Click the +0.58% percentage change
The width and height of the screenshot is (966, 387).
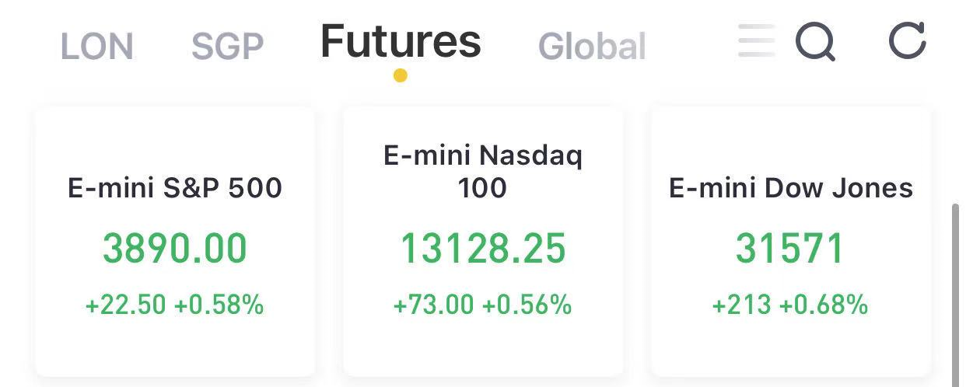click(219, 305)
